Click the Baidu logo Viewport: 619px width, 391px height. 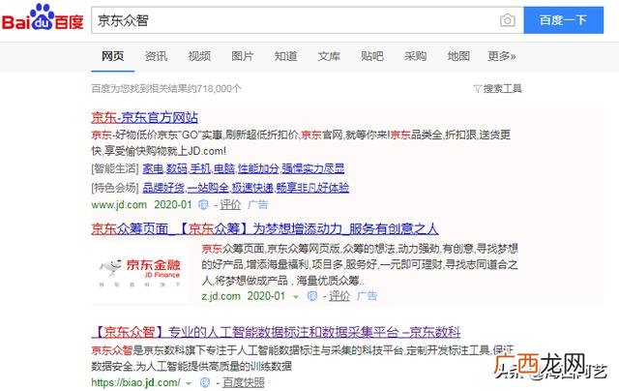(43, 17)
